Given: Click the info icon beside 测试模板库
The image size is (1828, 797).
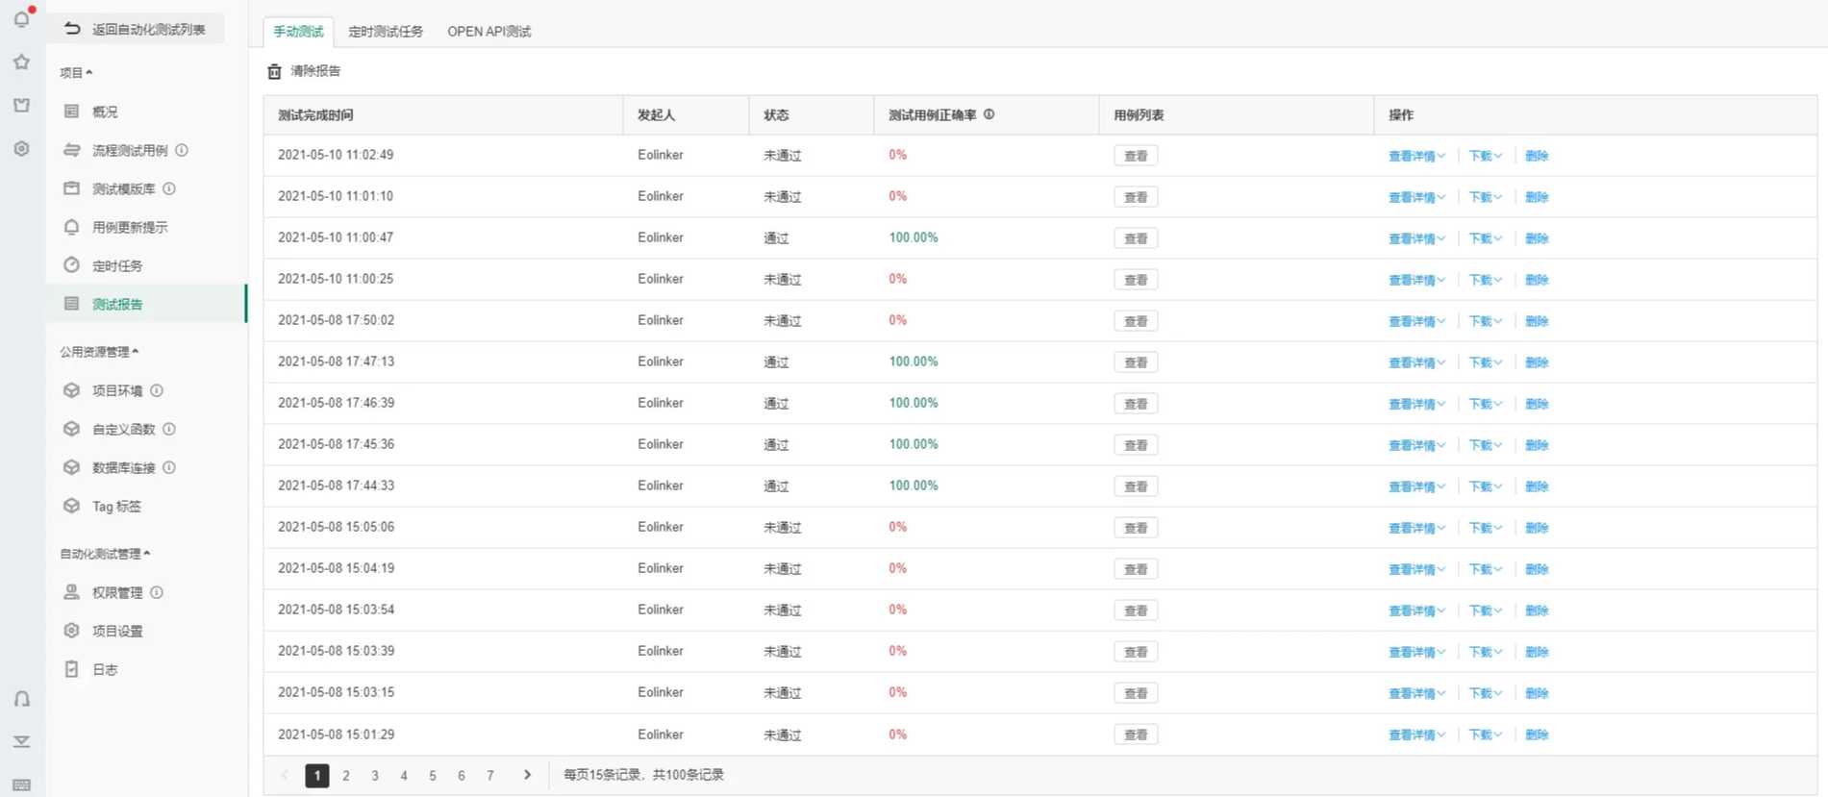Looking at the screenshot, I should 169,188.
